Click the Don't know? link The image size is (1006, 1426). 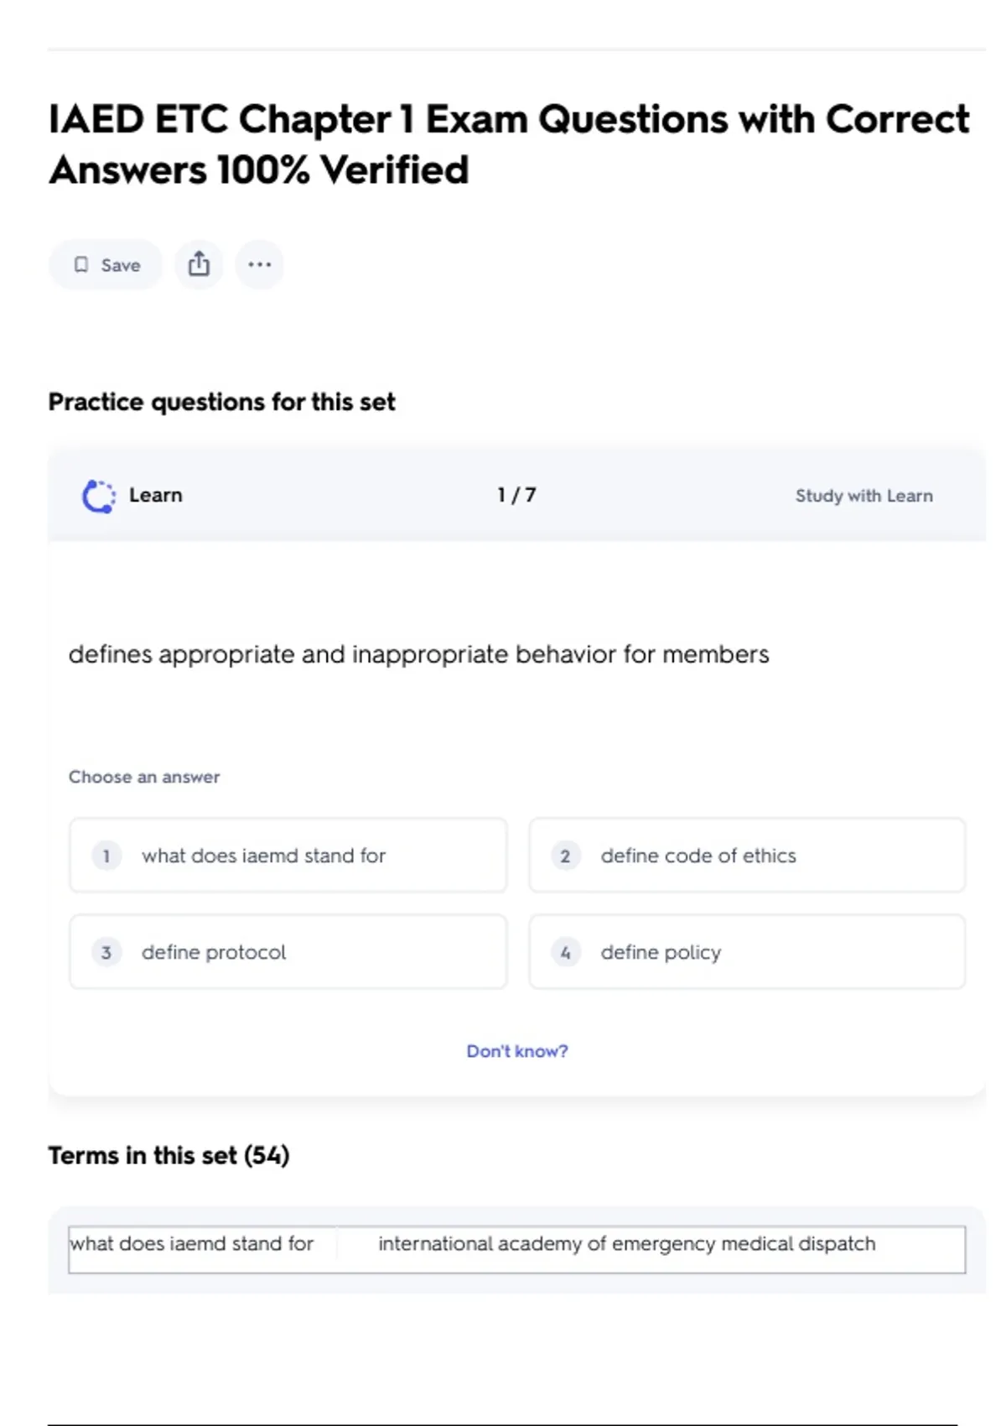pyautogui.click(x=517, y=1051)
